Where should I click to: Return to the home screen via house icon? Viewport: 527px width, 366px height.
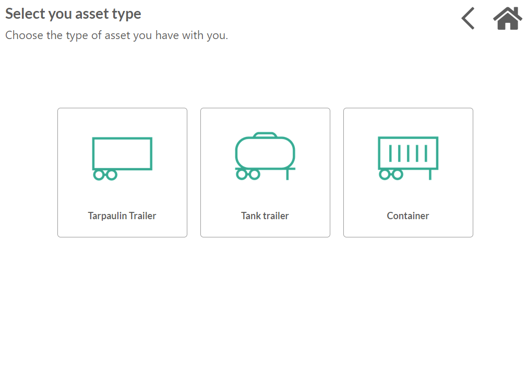(508, 18)
